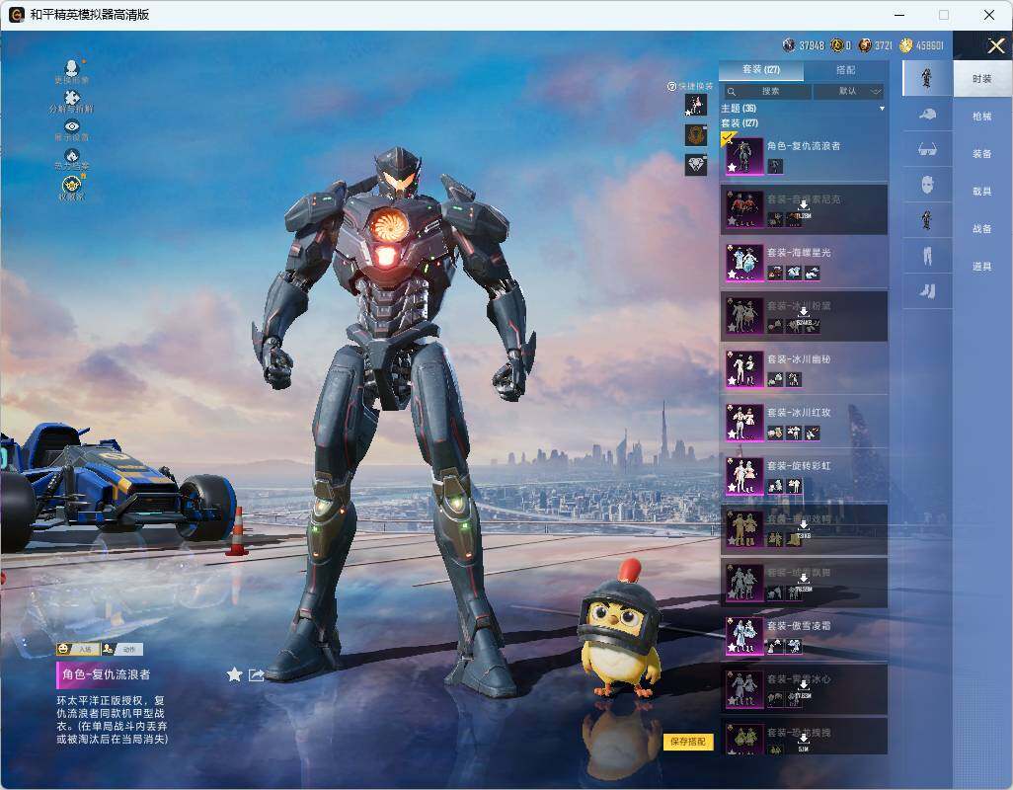Select the pants category icon

(927, 257)
